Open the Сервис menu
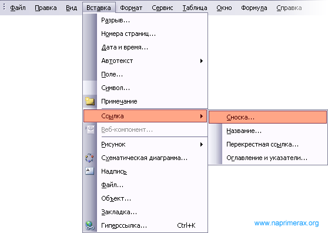 (x=162, y=8)
